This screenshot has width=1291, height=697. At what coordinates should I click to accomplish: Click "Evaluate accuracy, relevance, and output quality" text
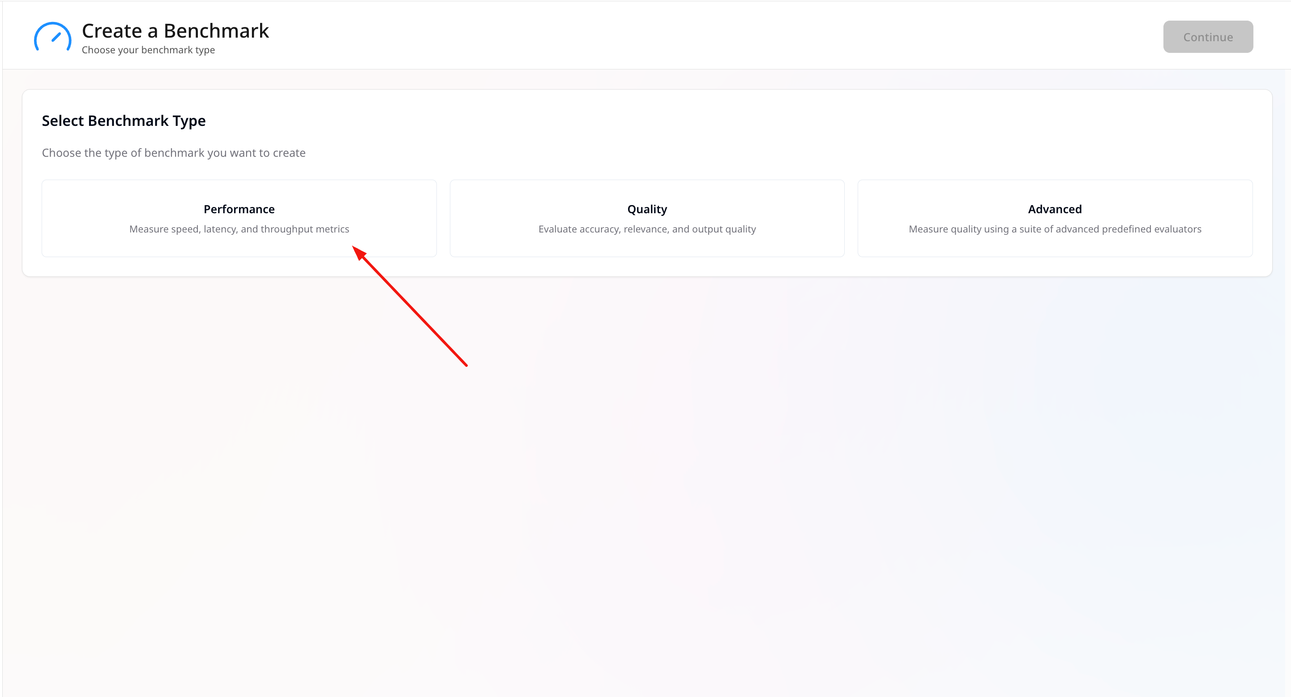click(646, 229)
